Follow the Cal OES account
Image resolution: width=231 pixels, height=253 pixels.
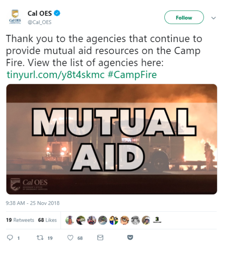tap(184, 17)
